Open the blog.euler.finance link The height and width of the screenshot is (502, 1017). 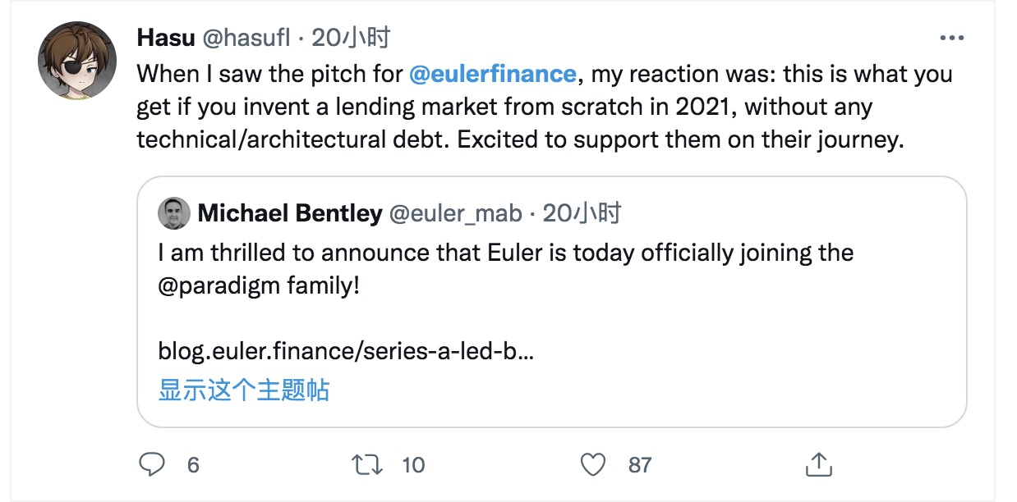(346, 353)
